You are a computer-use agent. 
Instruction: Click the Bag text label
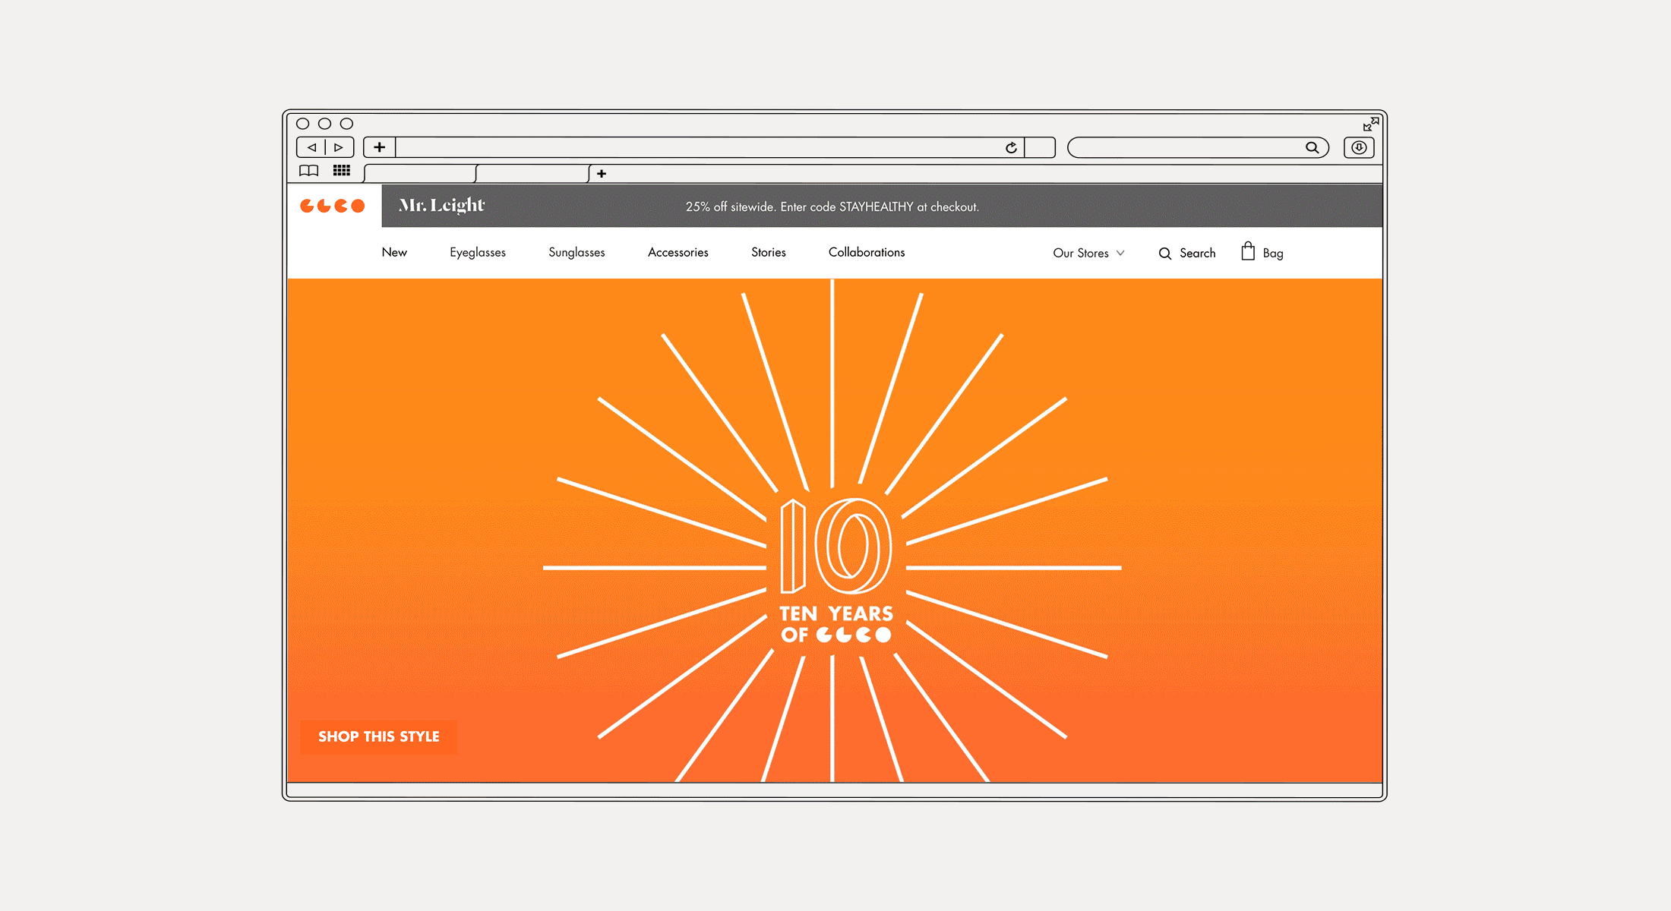(1273, 254)
